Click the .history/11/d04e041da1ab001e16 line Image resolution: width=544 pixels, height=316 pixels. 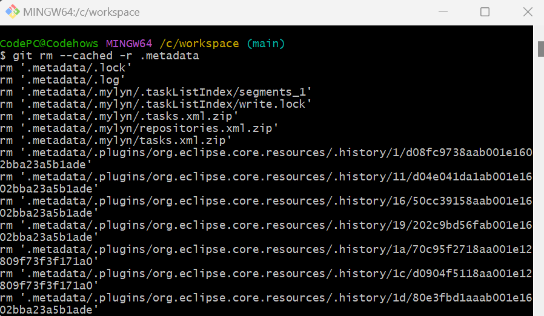pyautogui.click(x=266, y=177)
